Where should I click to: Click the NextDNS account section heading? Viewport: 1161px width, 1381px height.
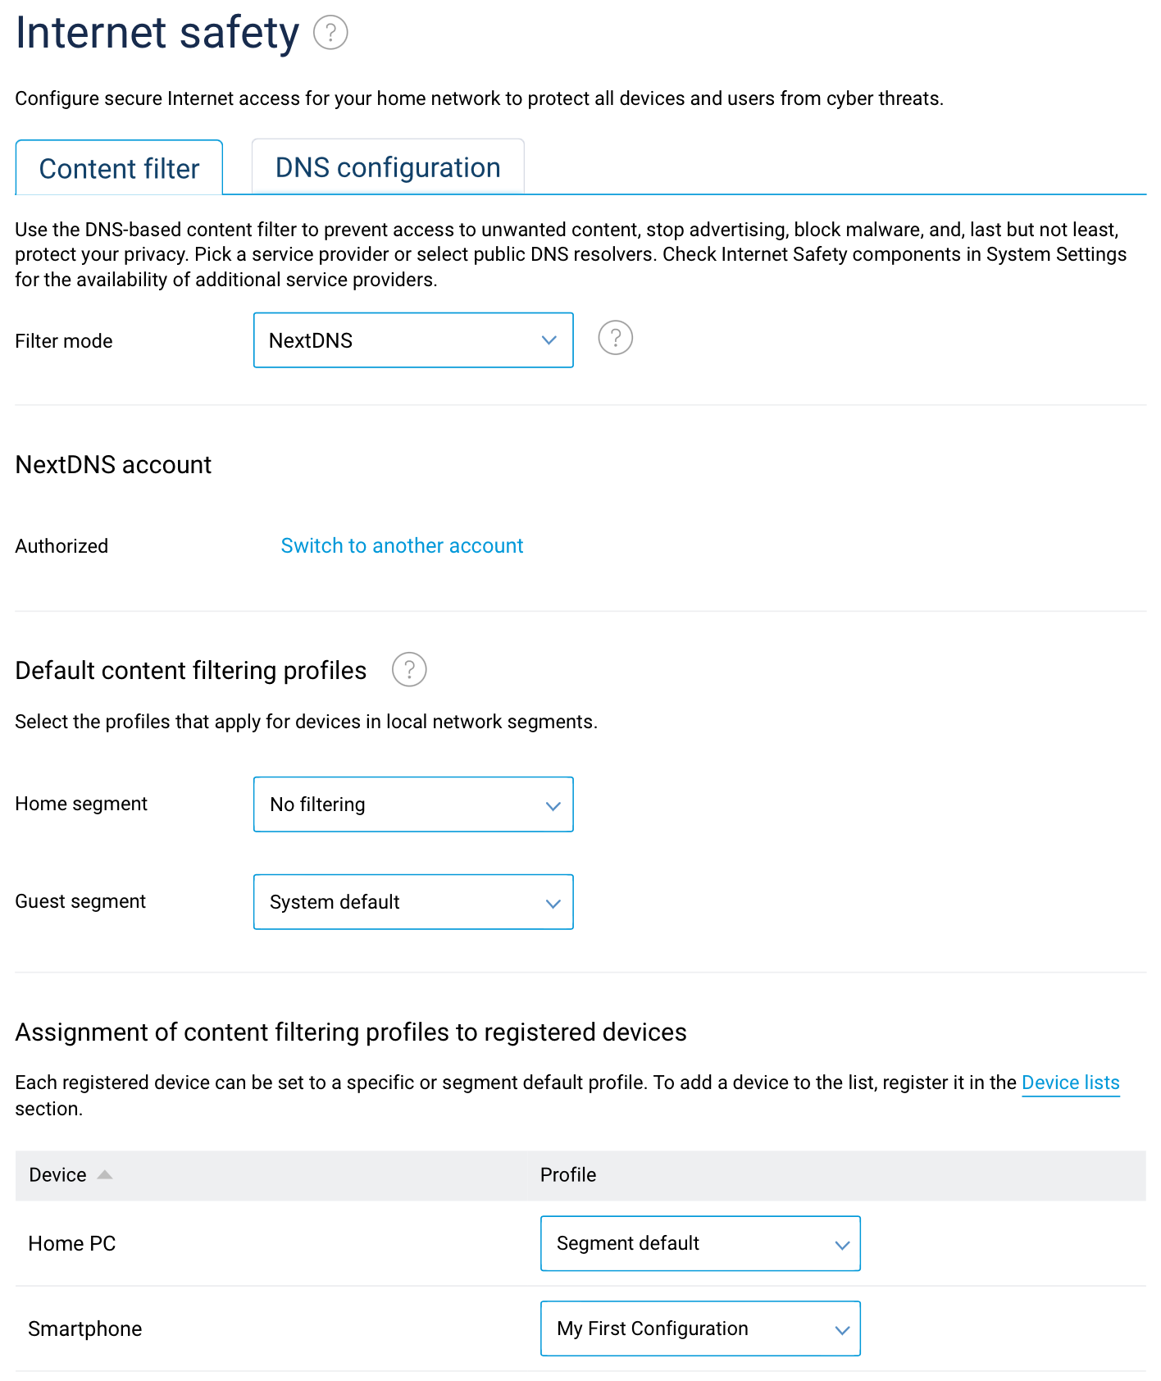(x=113, y=465)
